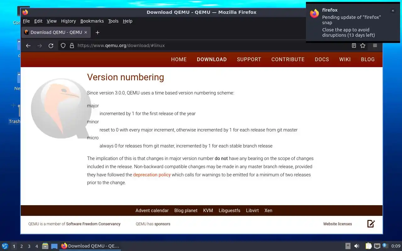Dismiss the firefox snap update notification
Viewport: 402px width, 251px height.
tap(393, 11)
